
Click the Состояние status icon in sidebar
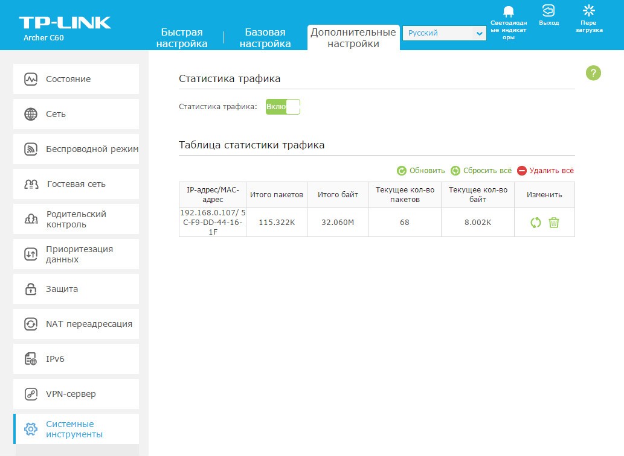pos(31,79)
